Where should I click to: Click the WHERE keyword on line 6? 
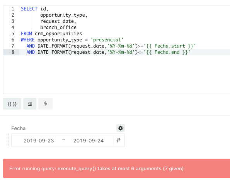pos(28,40)
